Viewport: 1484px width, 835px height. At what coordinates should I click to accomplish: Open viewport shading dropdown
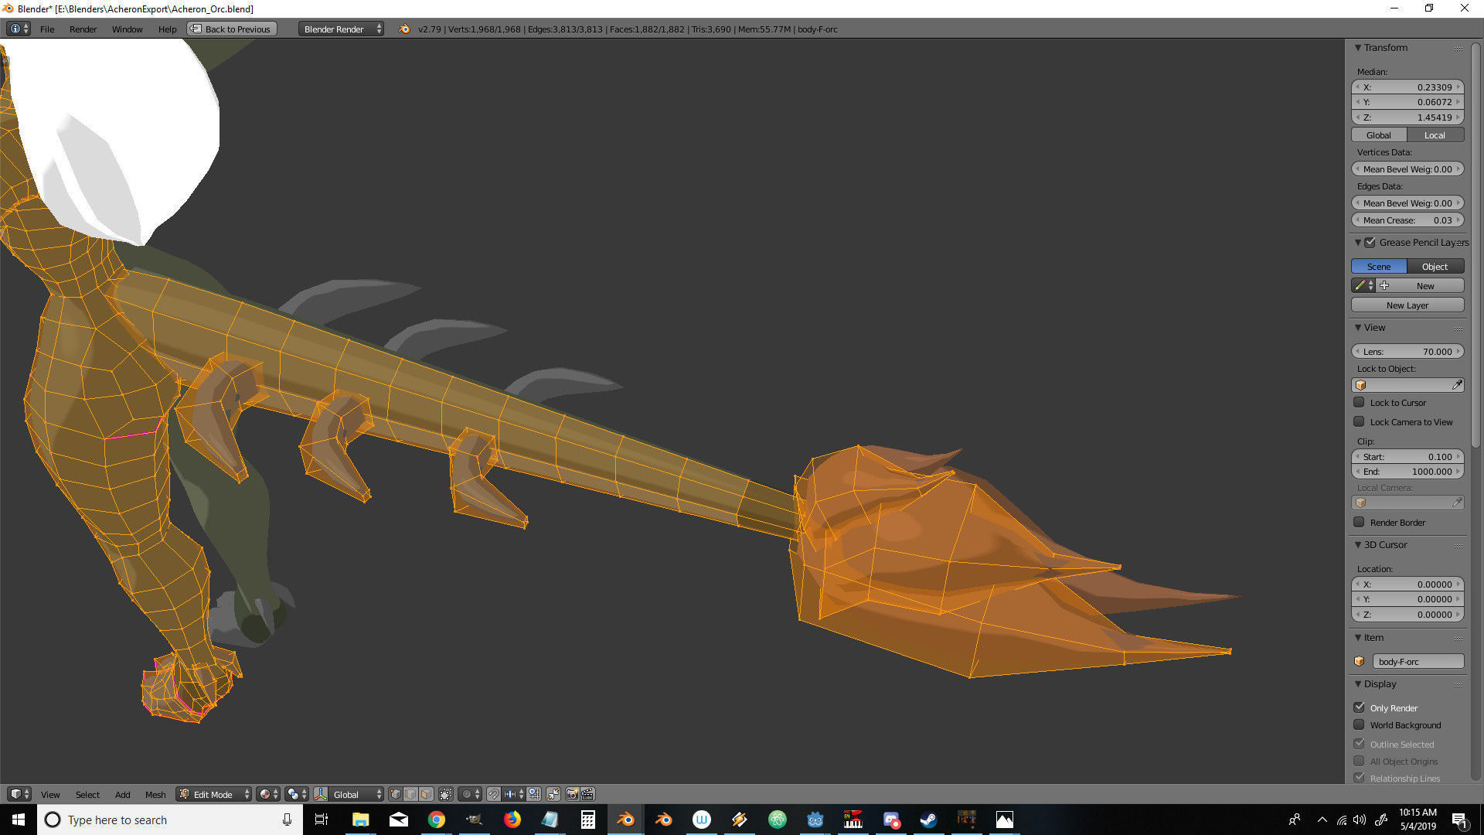coord(268,794)
